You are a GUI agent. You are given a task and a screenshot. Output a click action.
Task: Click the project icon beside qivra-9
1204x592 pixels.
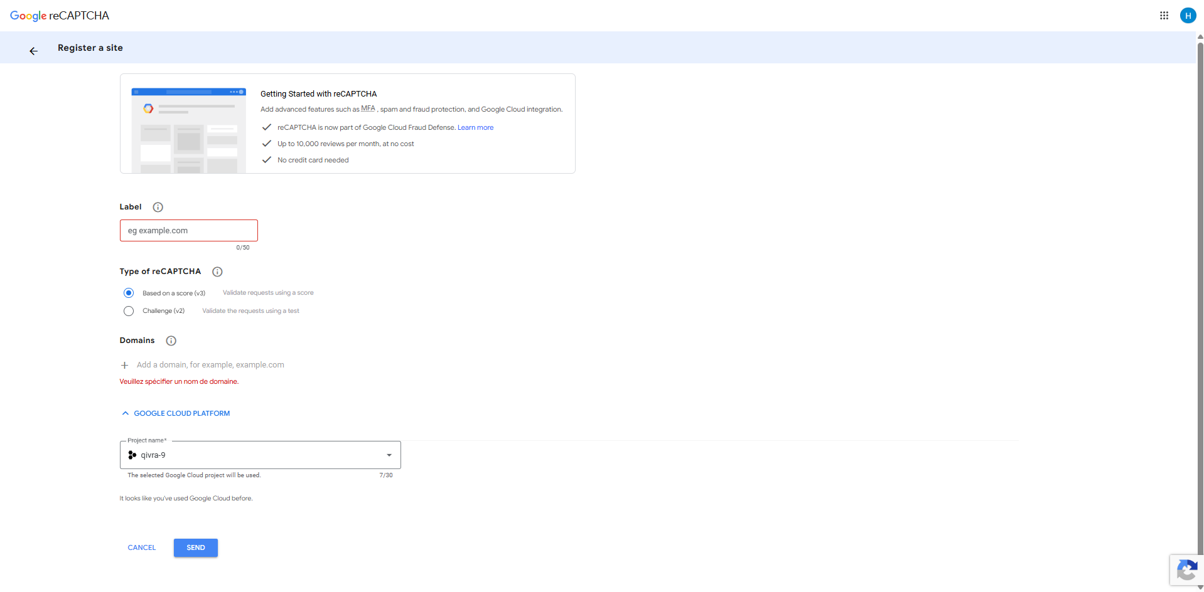point(132,455)
